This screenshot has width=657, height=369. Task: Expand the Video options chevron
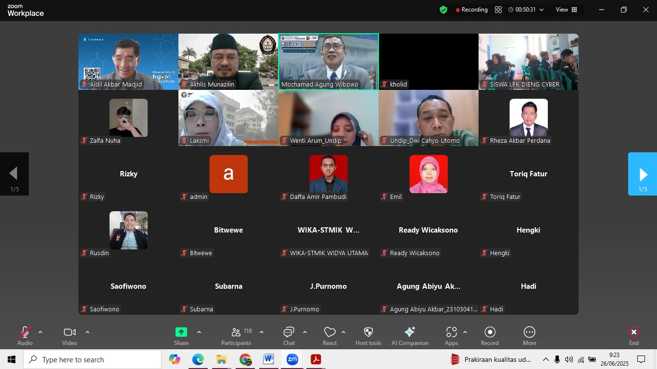point(88,332)
